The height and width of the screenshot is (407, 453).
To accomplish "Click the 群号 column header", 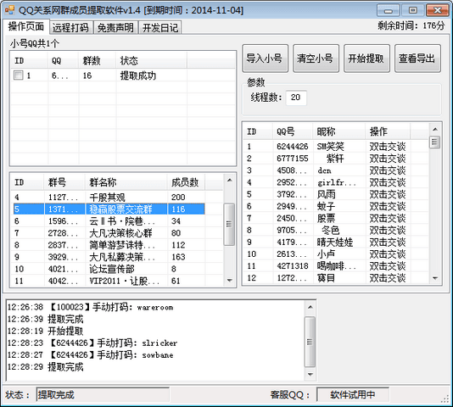I will point(64,182).
